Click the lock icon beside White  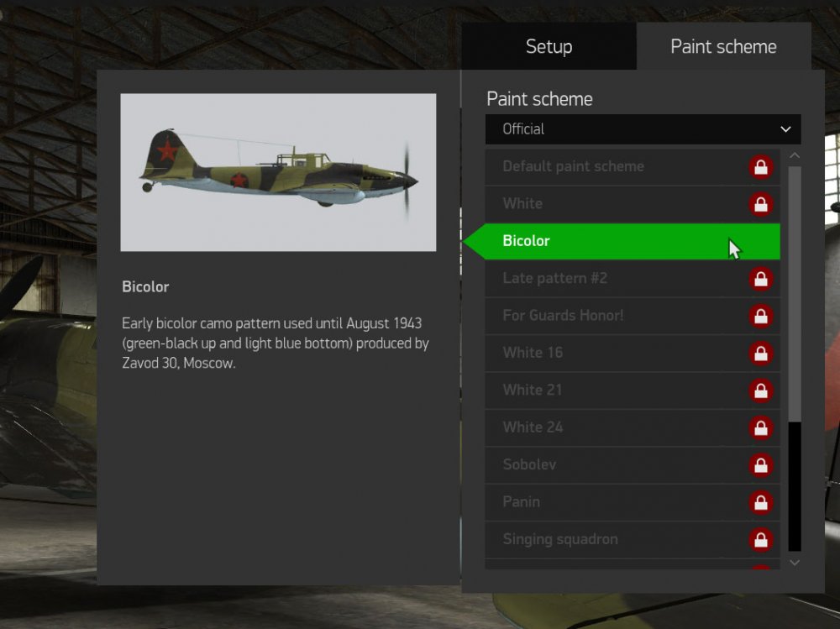[761, 204]
